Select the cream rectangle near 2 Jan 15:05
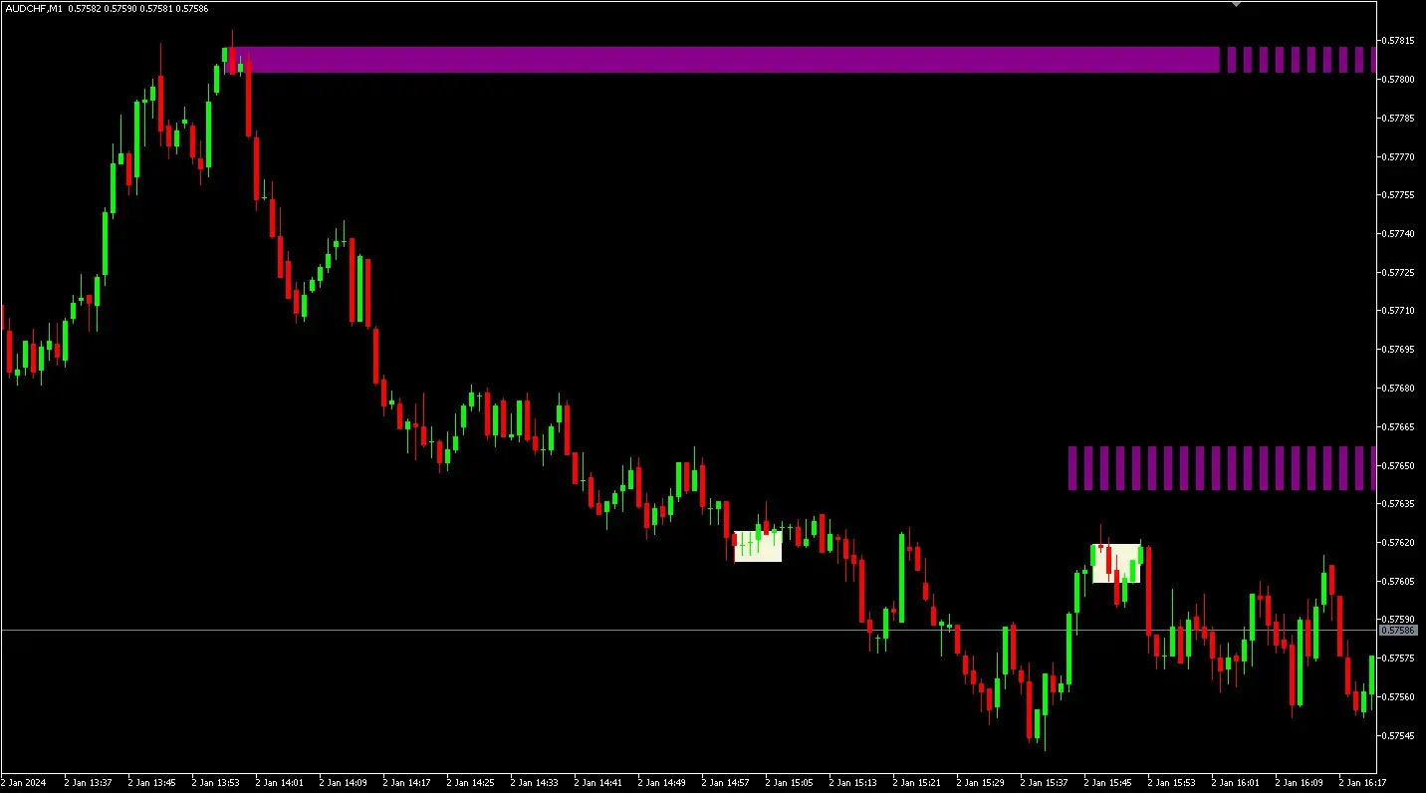The width and height of the screenshot is (1426, 793). click(x=758, y=546)
